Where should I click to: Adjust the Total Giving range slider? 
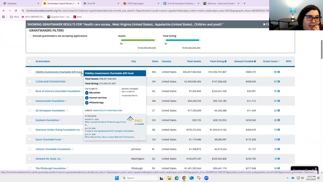click(183, 40)
